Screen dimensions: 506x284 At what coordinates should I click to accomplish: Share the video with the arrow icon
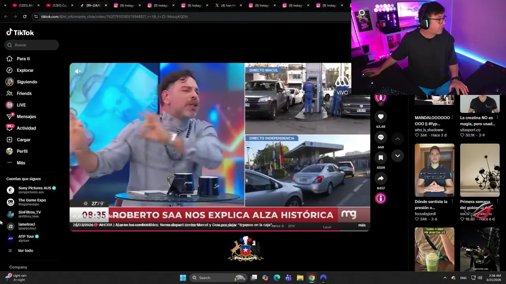click(x=381, y=178)
